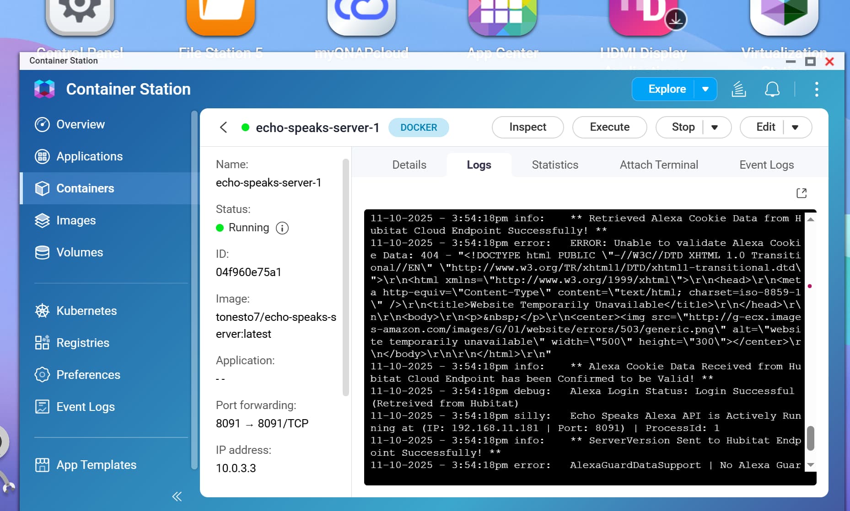This screenshot has height=511, width=850.
Task: Open Kubernetes from the sidebar
Action: (x=86, y=311)
